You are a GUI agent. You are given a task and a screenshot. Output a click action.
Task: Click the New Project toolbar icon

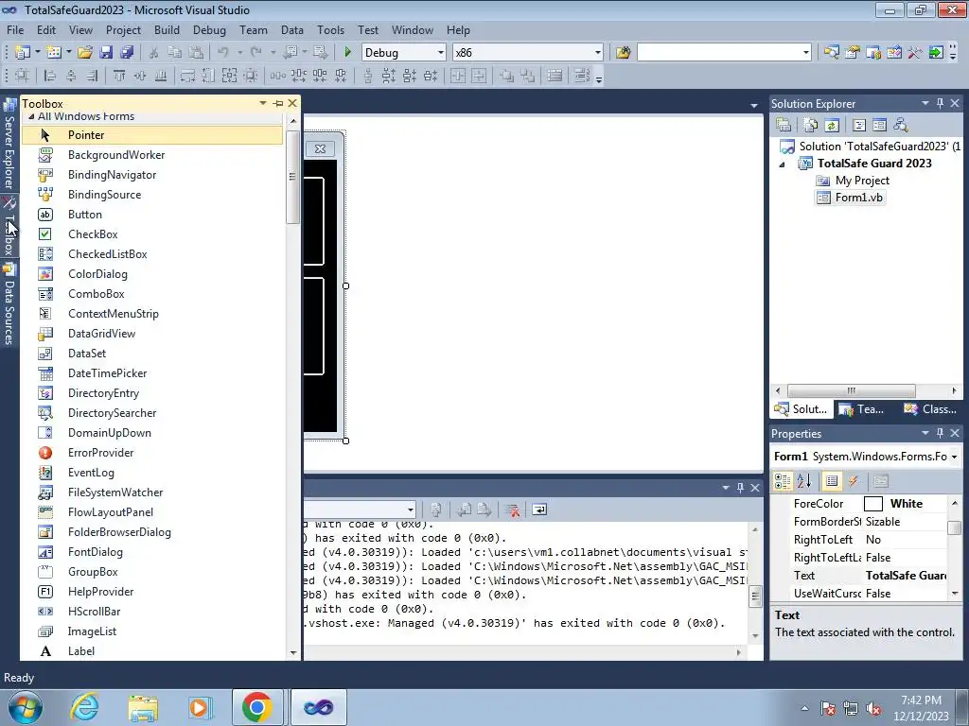23,53
